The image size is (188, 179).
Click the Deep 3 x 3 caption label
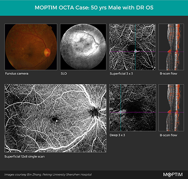(x=117, y=135)
